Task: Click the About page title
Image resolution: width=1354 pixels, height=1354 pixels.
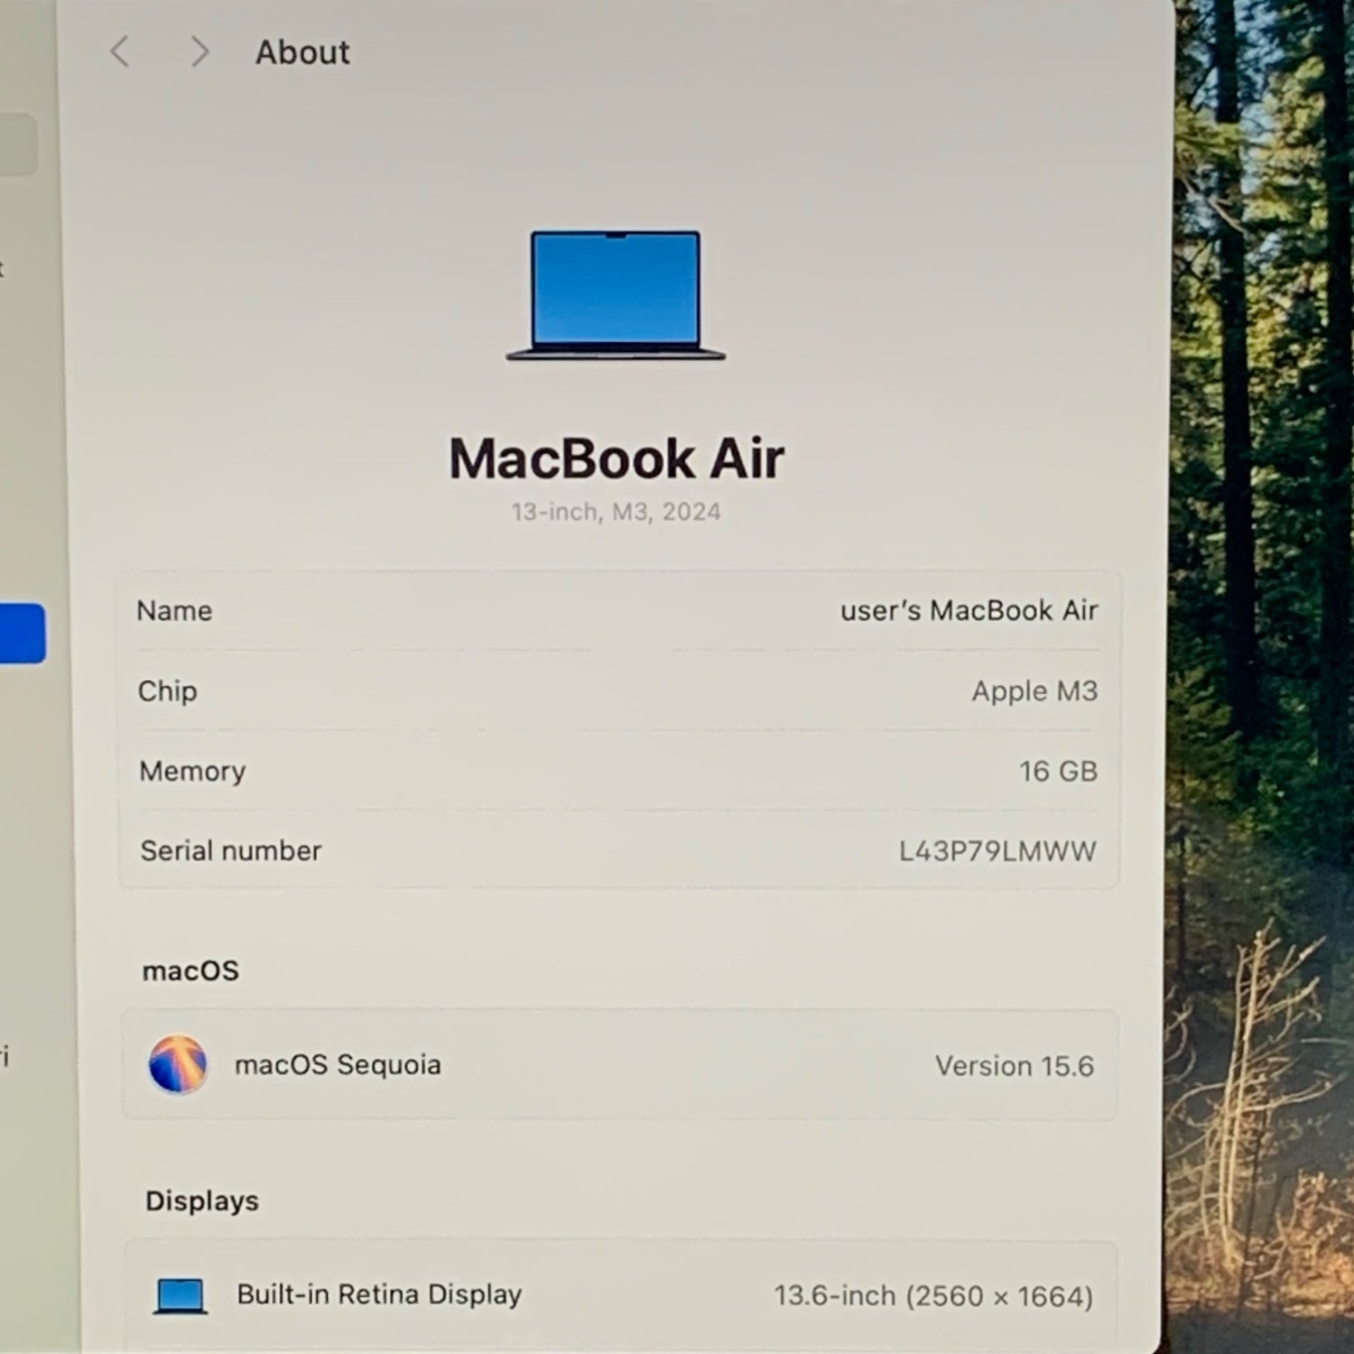Action: tap(302, 52)
